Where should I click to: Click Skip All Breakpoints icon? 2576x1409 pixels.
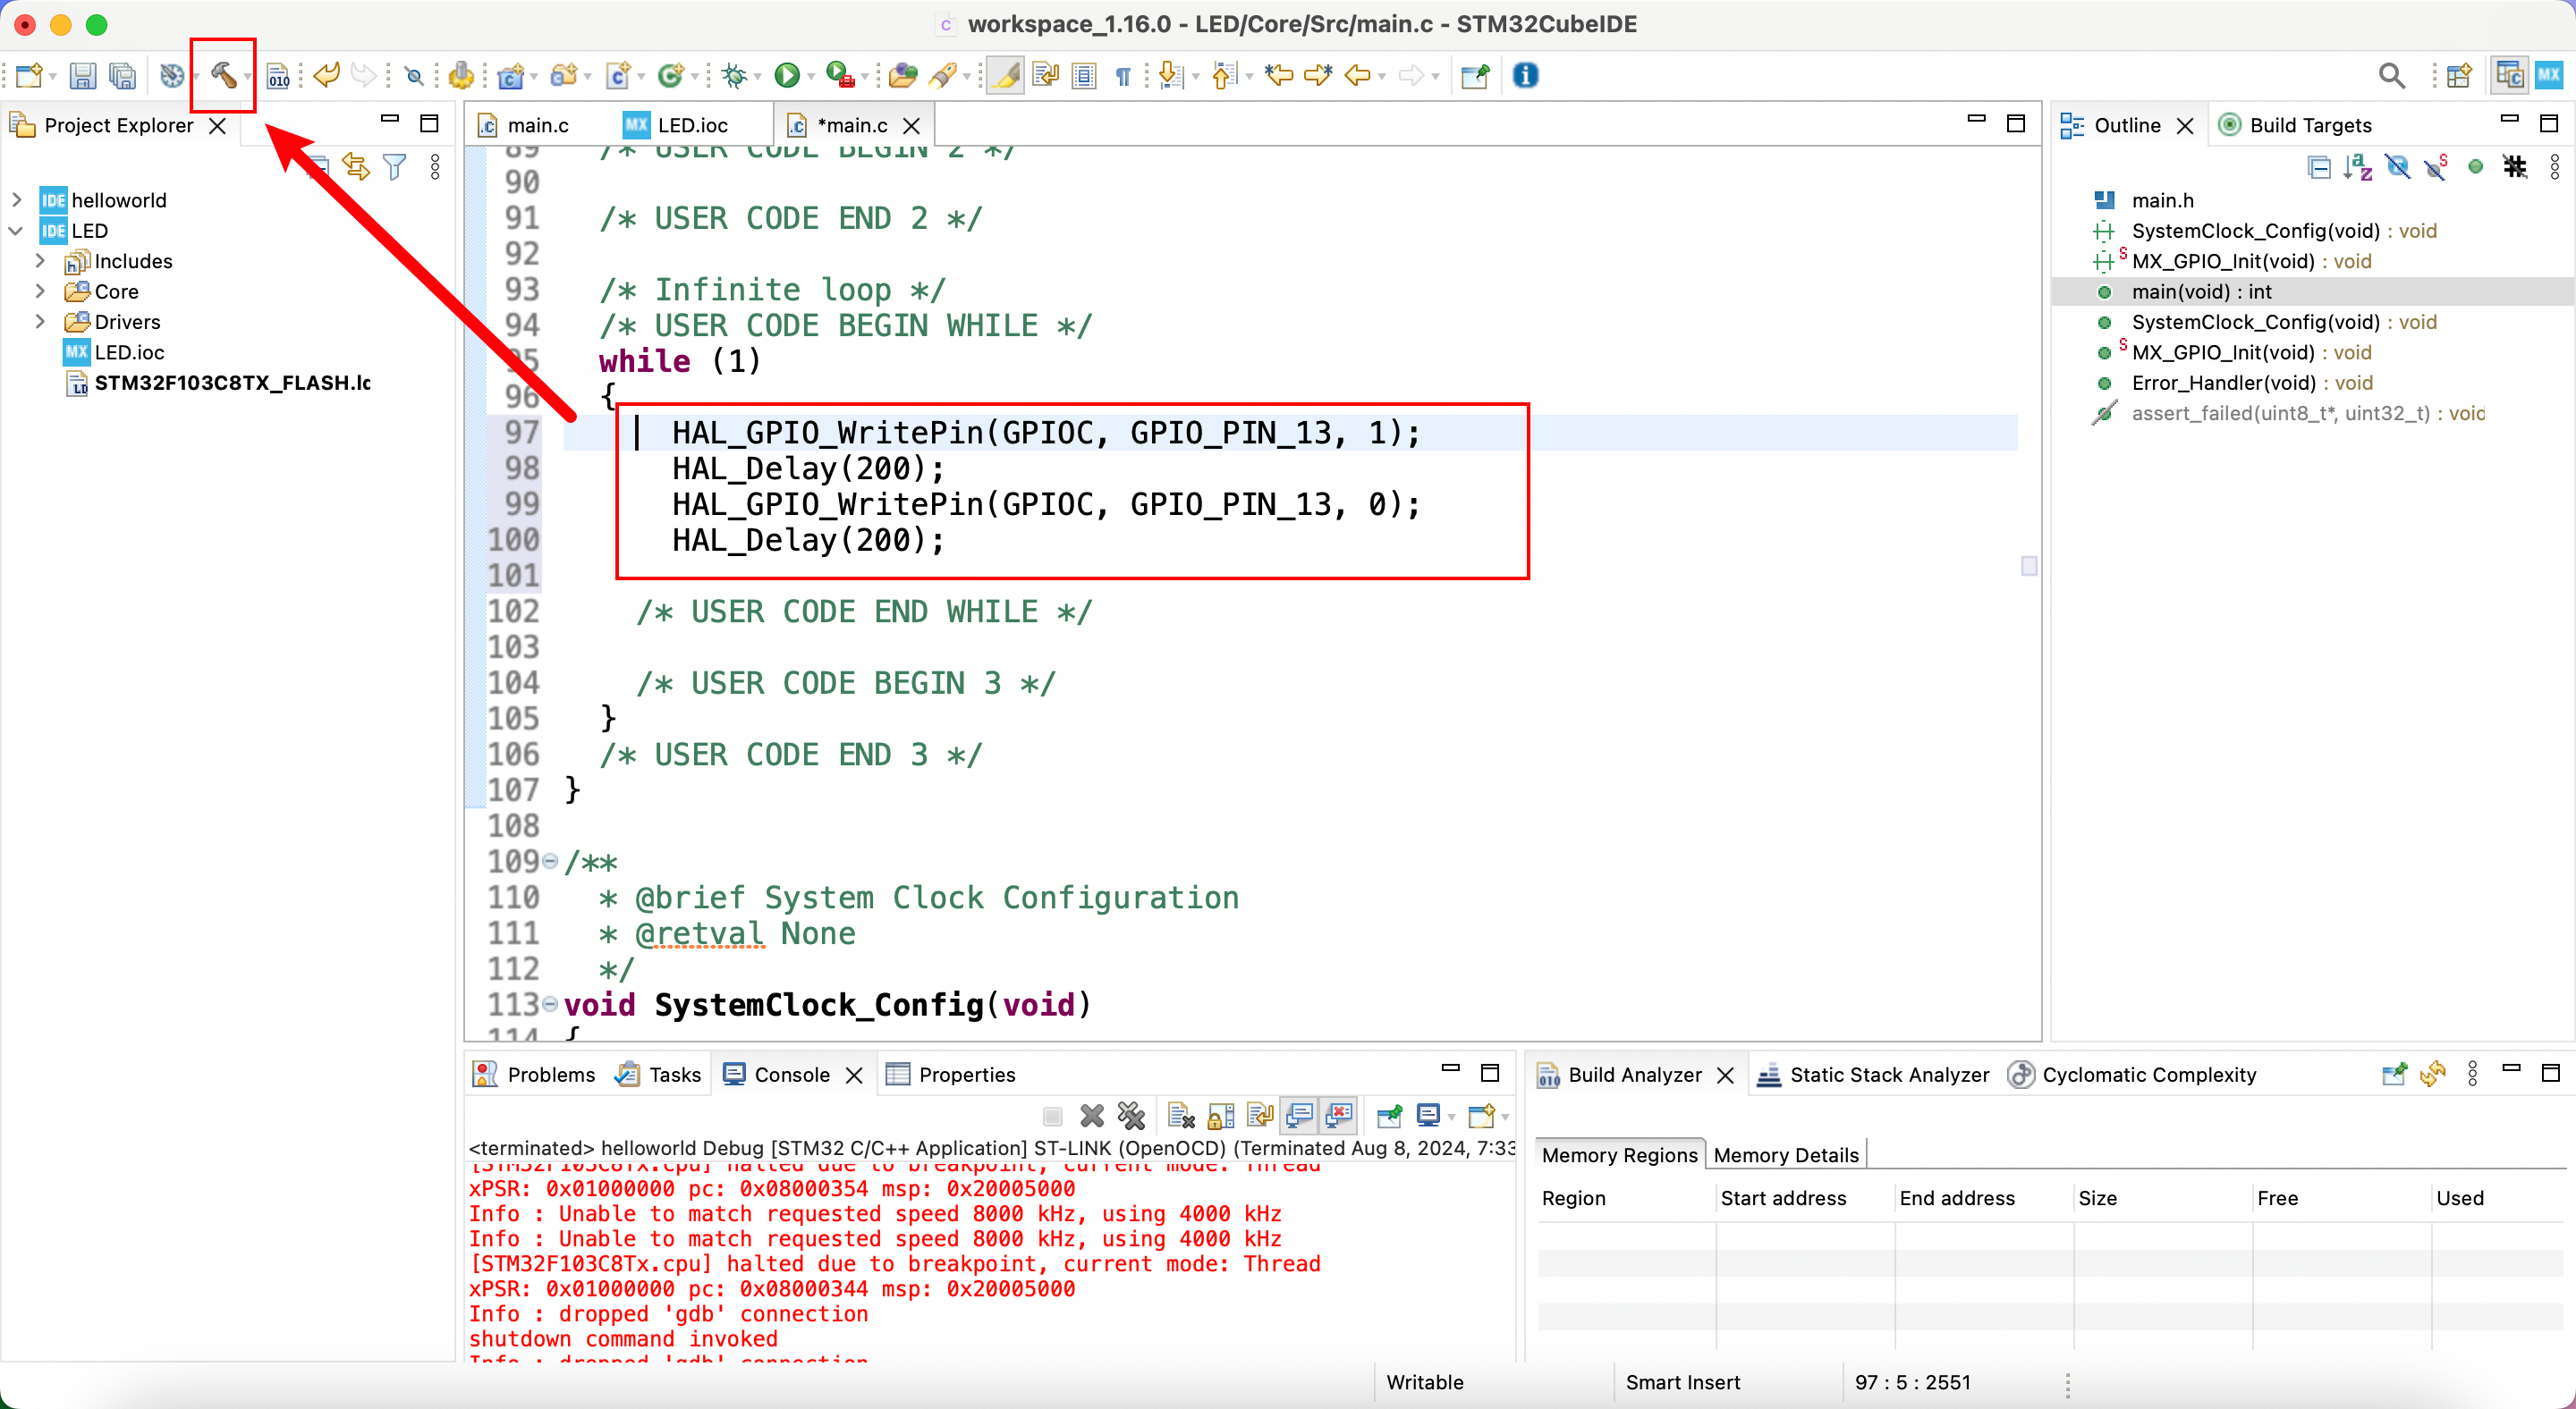click(x=414, y=76)
